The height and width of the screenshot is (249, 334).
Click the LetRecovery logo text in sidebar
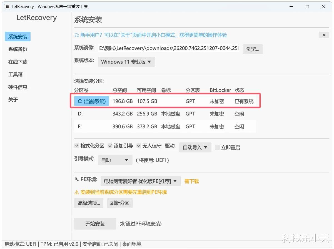36,17
